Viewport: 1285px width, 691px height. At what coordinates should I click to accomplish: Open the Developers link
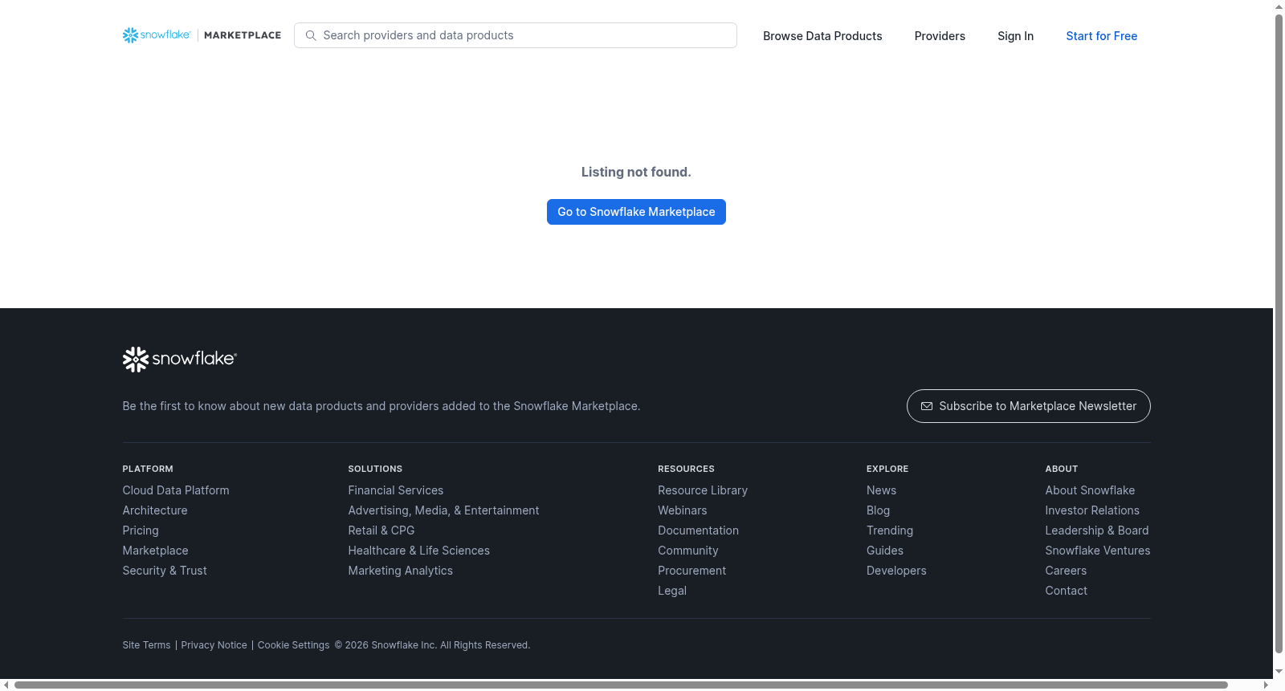click(896, 571)
